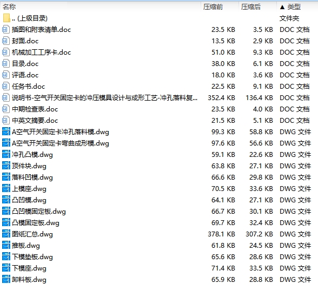Screen dimensions: 318x303
Task: Click the 352.4 KB original size value
Action: coord(222,98)
